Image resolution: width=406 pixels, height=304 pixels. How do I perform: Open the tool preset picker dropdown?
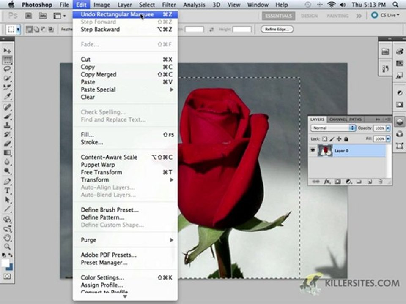[18, 30]
